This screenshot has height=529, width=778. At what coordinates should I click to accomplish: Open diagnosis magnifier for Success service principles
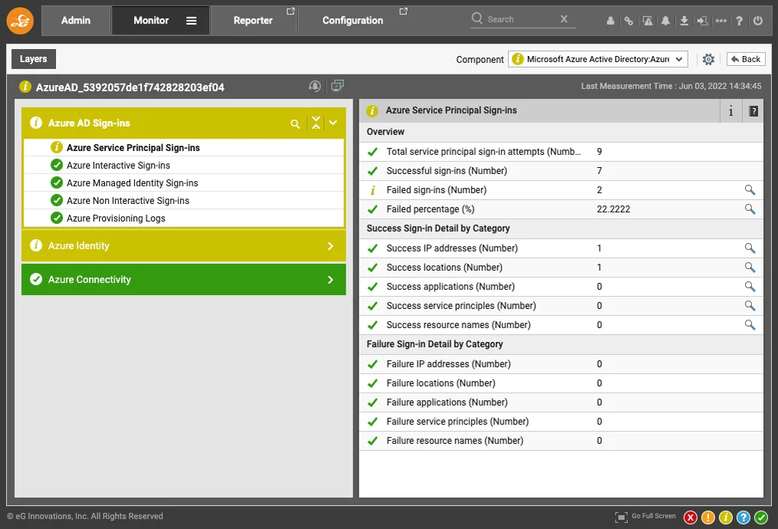point(750,306)
